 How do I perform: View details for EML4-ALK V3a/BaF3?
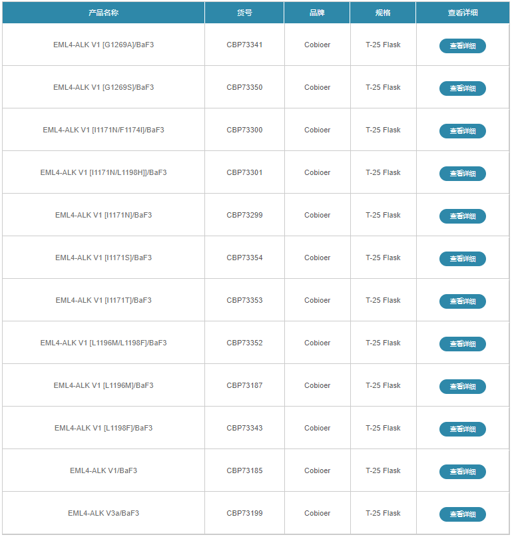(x=462, y=514)
